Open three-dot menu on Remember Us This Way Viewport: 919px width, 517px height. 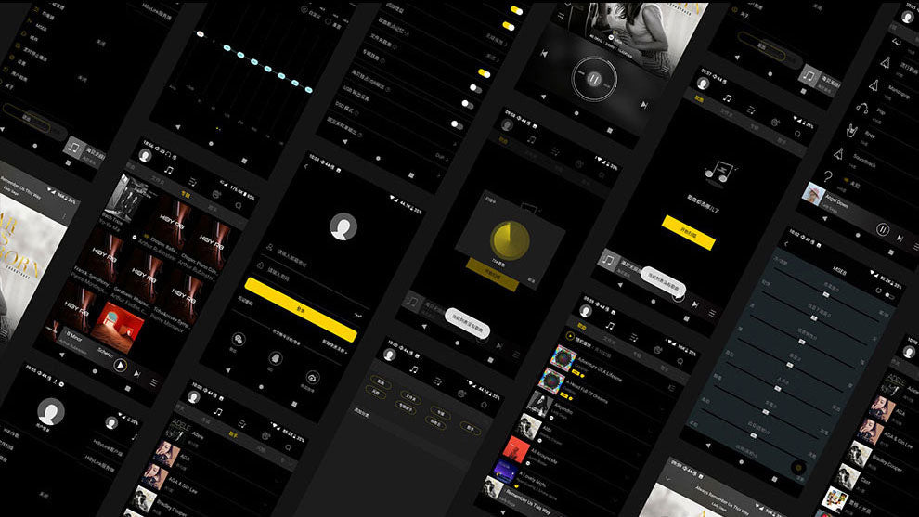coord(63,214)
